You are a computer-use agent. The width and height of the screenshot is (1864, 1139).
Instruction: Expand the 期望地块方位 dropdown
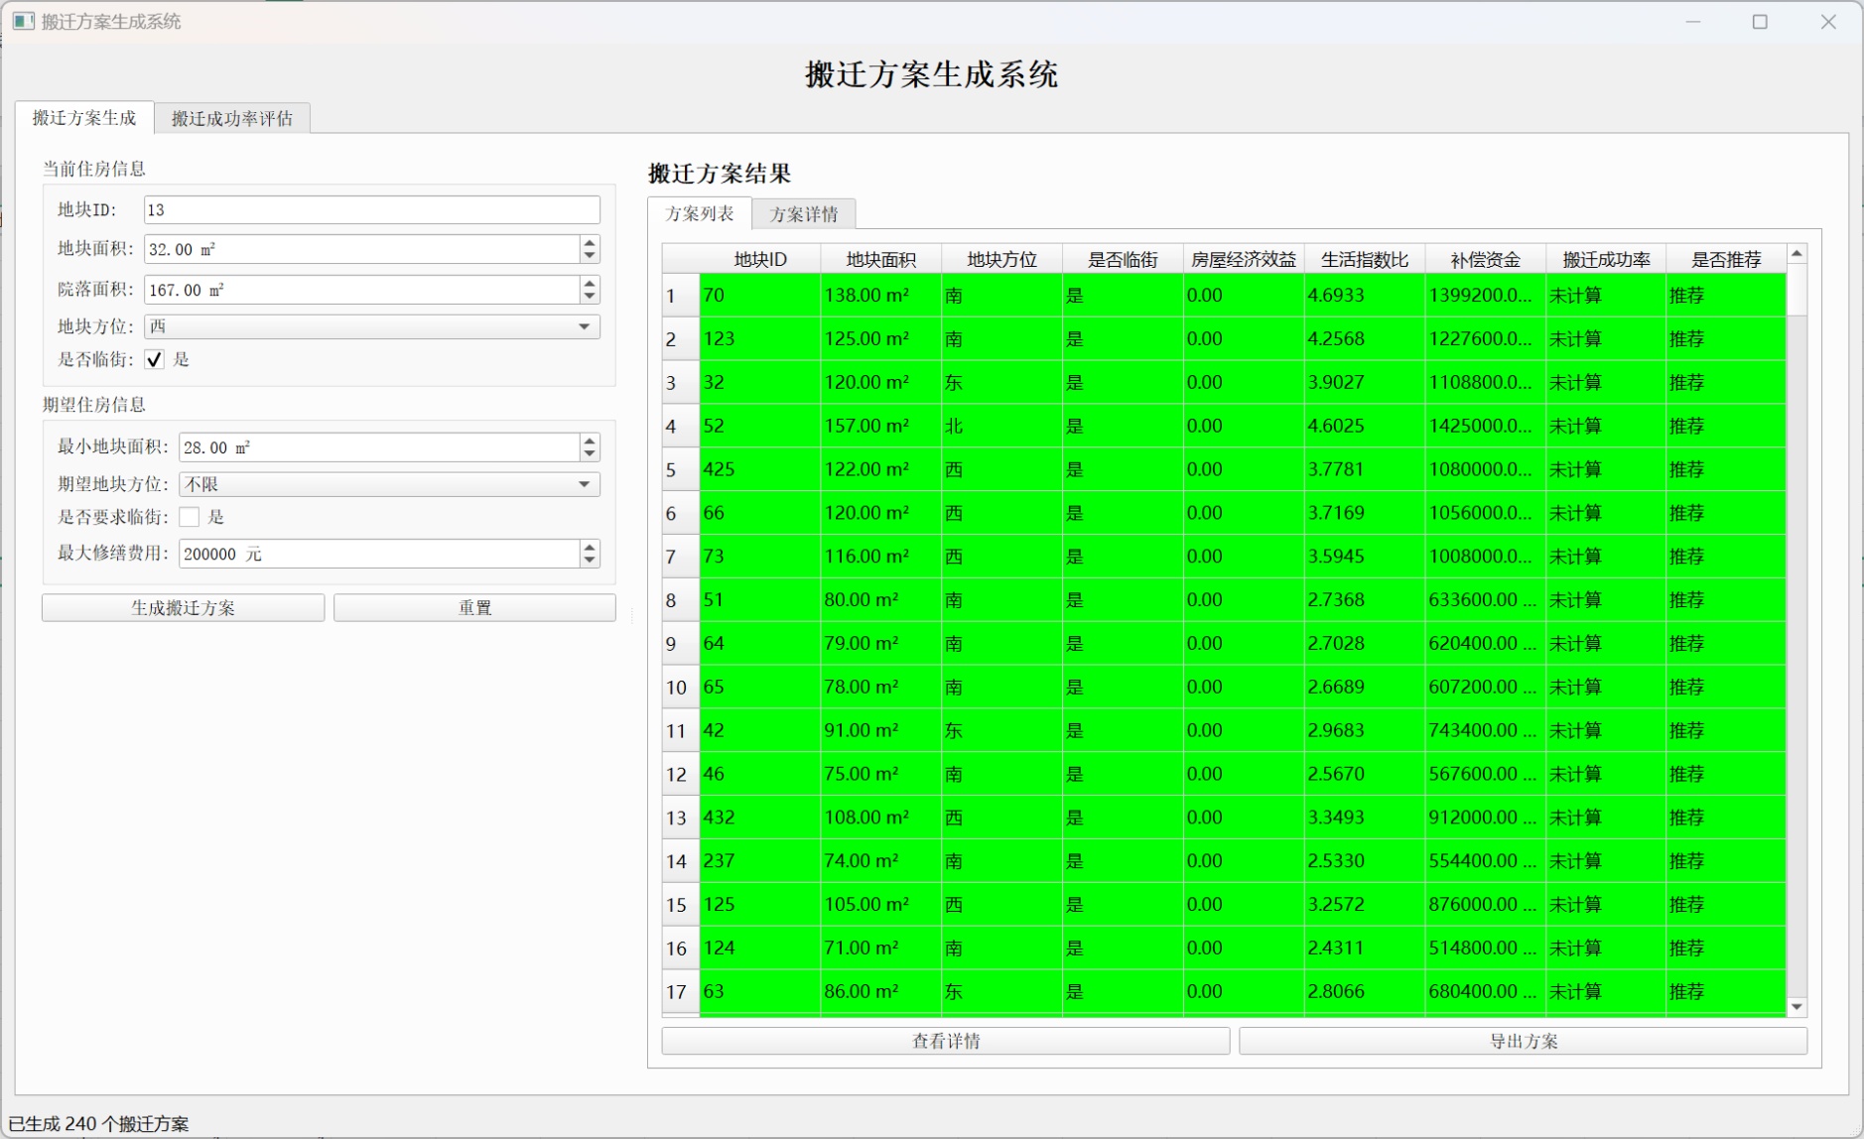389,484
